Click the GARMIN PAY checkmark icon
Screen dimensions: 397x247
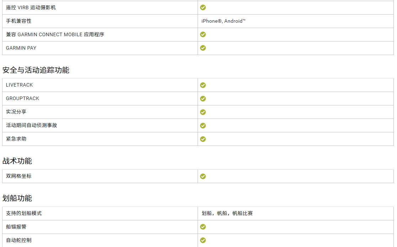pyautogui.click(x=203, y=48)
